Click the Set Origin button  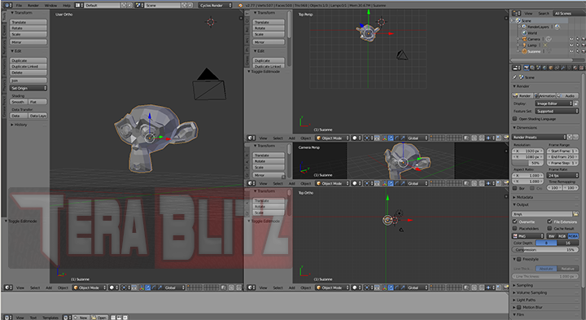(28, 88)
